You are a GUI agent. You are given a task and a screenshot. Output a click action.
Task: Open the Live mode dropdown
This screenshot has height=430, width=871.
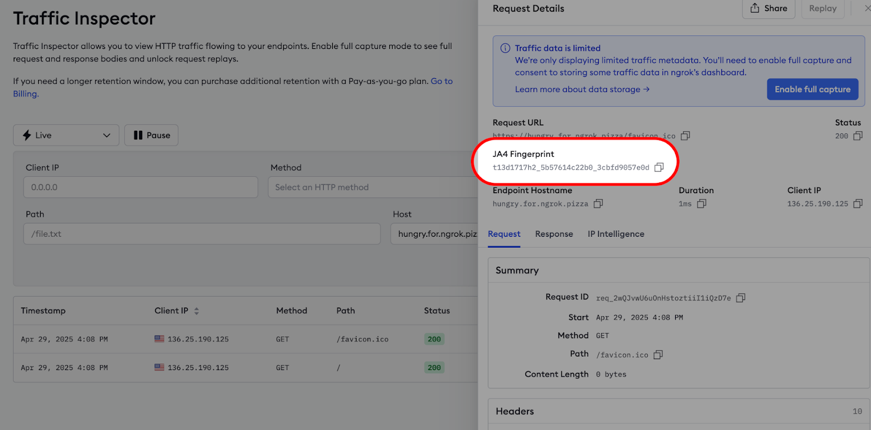pyautogui.click(x=66, y=135)
